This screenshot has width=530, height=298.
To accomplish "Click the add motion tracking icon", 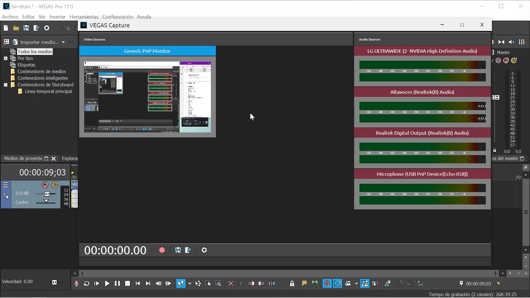I will pyautogui.click(x=420, y=284).
